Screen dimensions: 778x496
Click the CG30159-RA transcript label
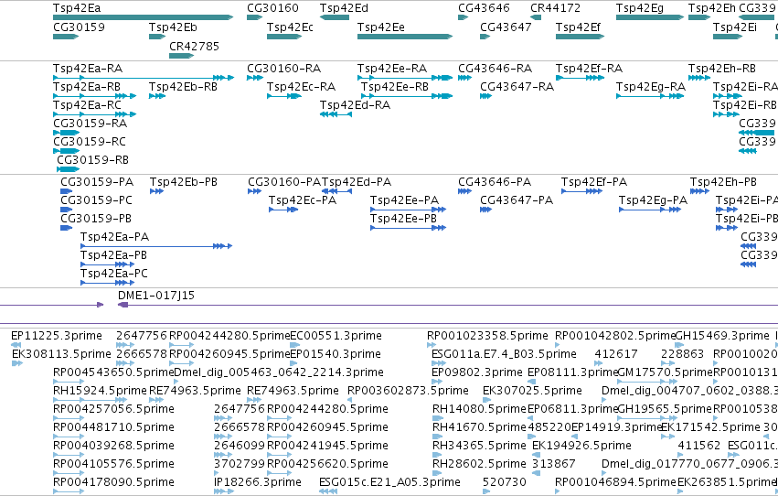pos(90,124)
